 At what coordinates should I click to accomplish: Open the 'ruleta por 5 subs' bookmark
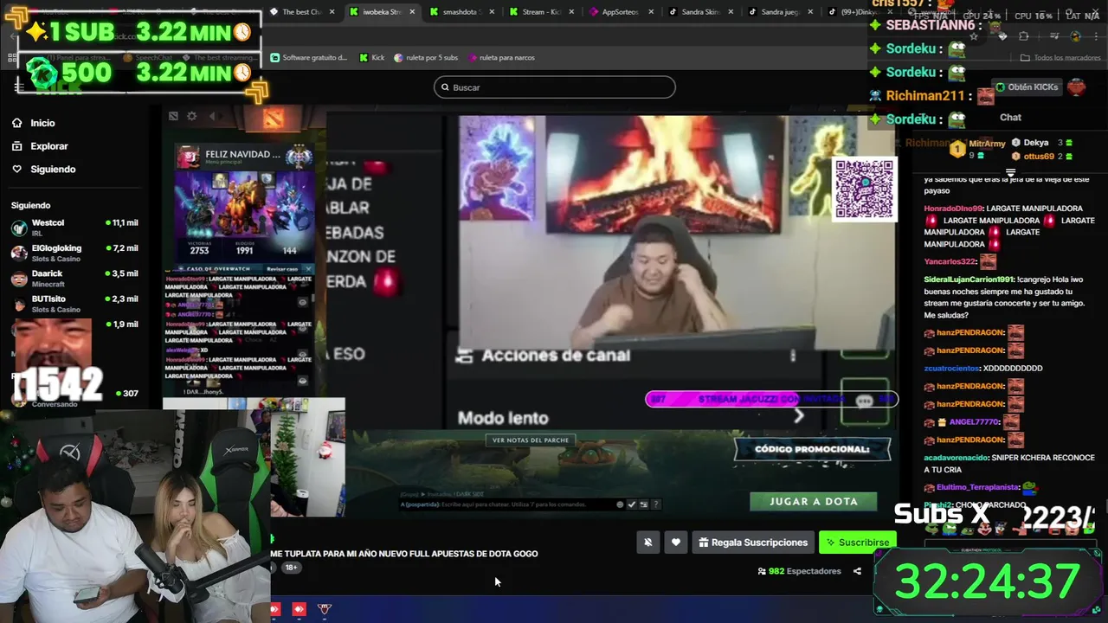(426, 57)
